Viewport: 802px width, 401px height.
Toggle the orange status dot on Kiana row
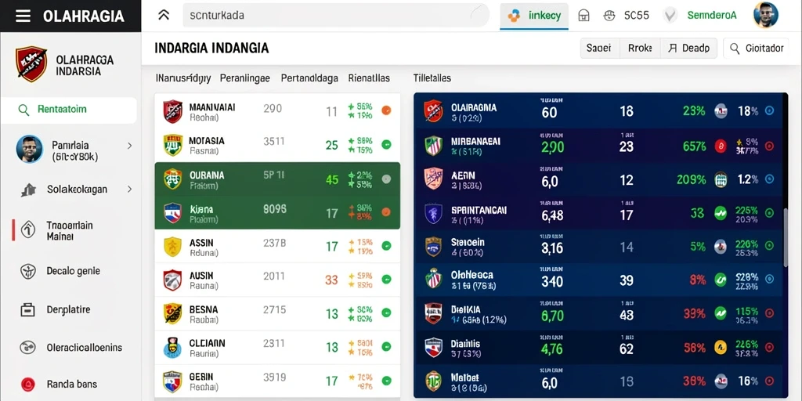387,211
